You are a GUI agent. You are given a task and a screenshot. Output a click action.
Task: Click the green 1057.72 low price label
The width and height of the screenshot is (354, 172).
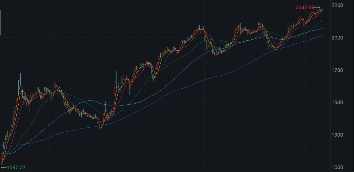15,167
